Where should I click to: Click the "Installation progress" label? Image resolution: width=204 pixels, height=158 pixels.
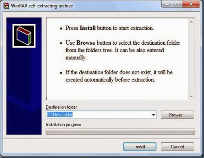click(x=63, y=125)
